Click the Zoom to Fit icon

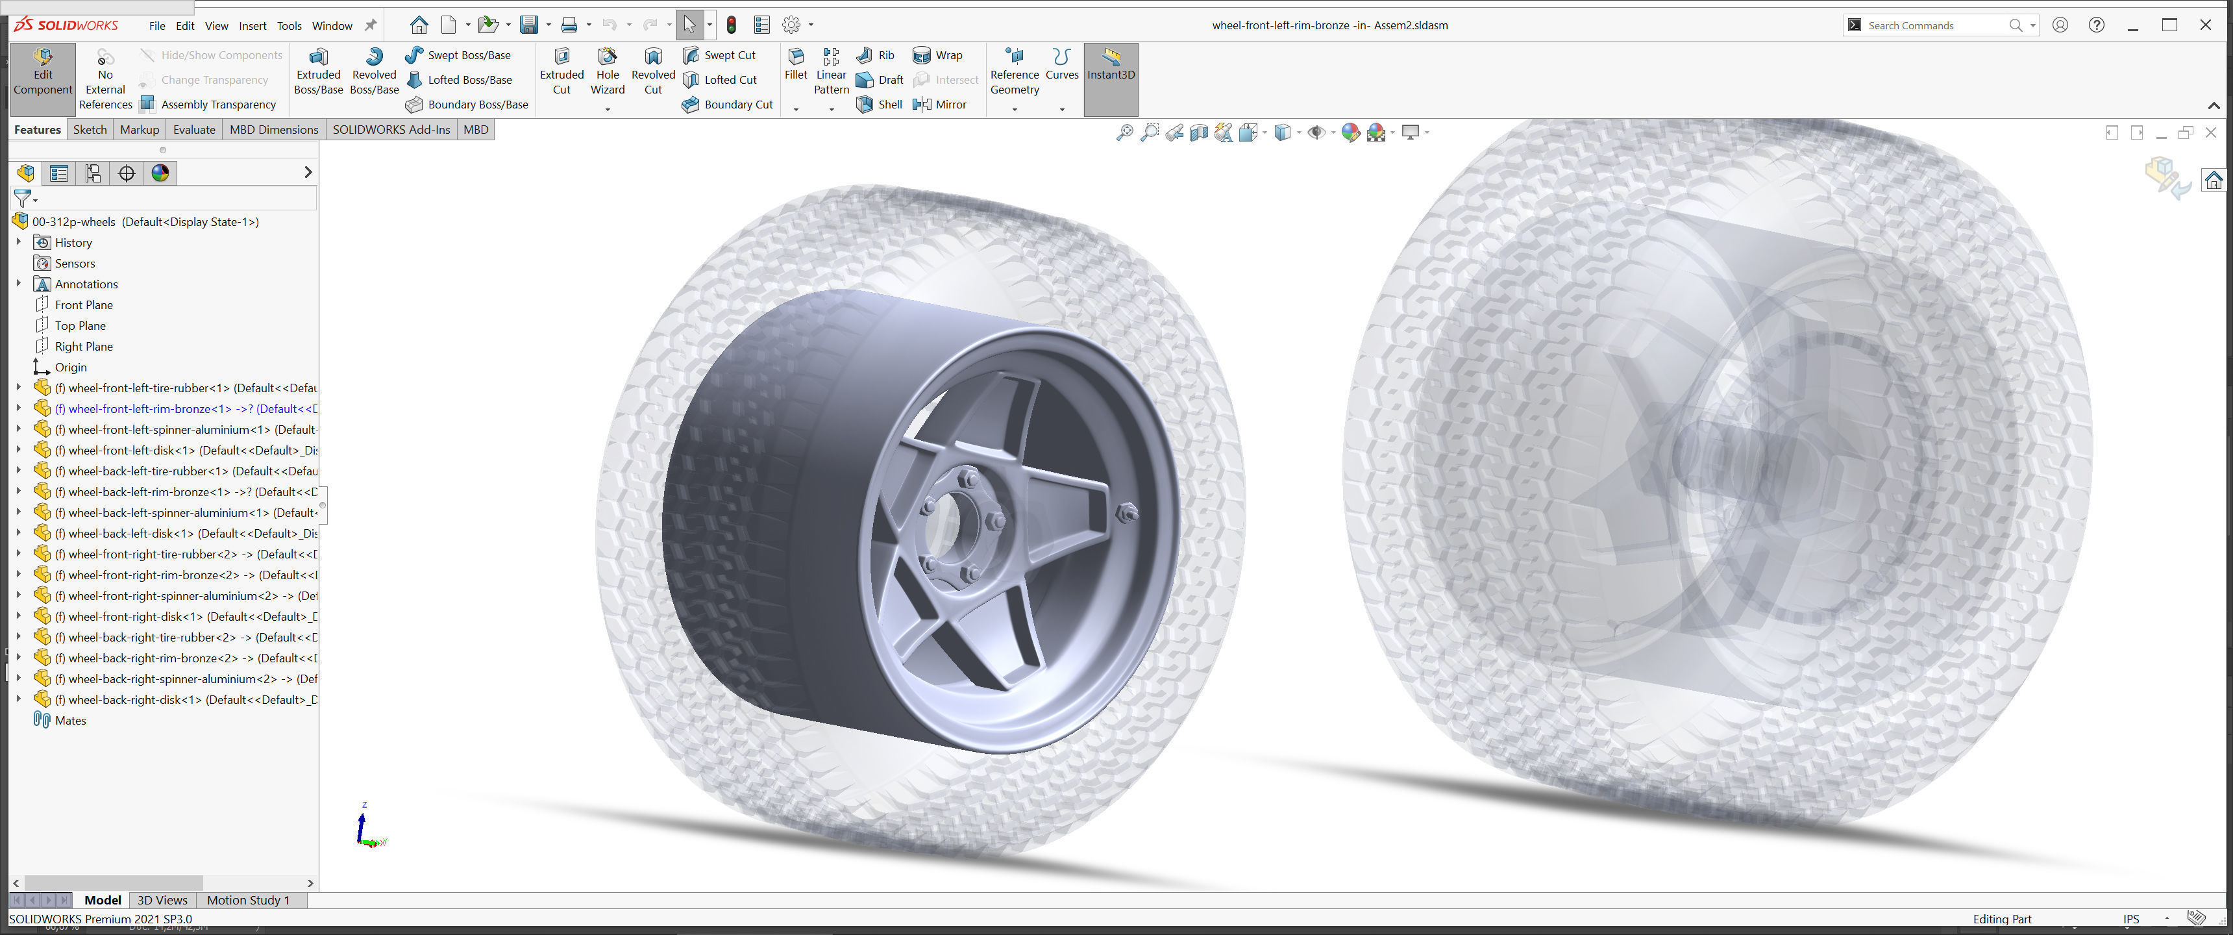coord(1124,132)
